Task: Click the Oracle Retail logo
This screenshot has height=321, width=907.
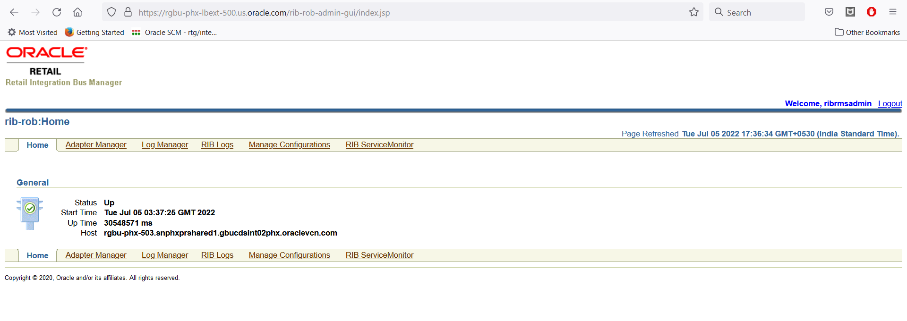Action: [46, 61]
